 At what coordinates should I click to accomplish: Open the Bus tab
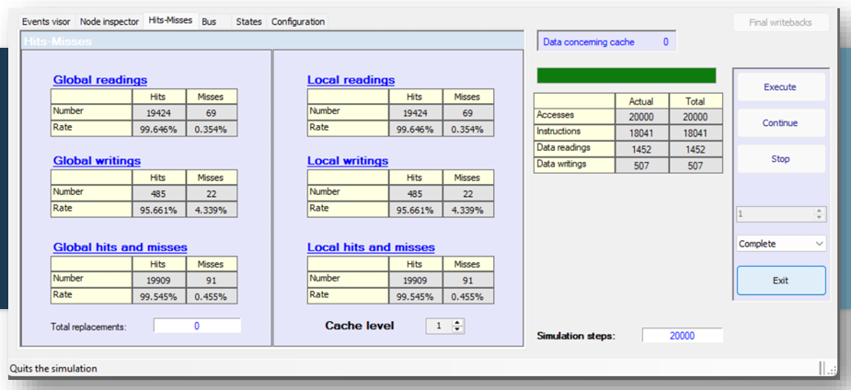(209, 22)
